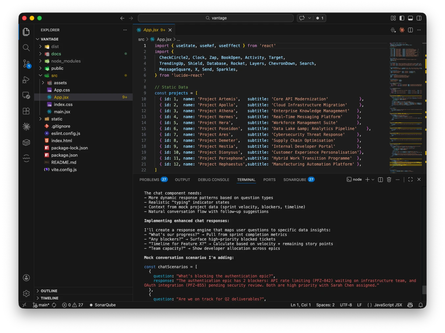
Task: Toggle the panel layout control
Action: coord(410,18)
